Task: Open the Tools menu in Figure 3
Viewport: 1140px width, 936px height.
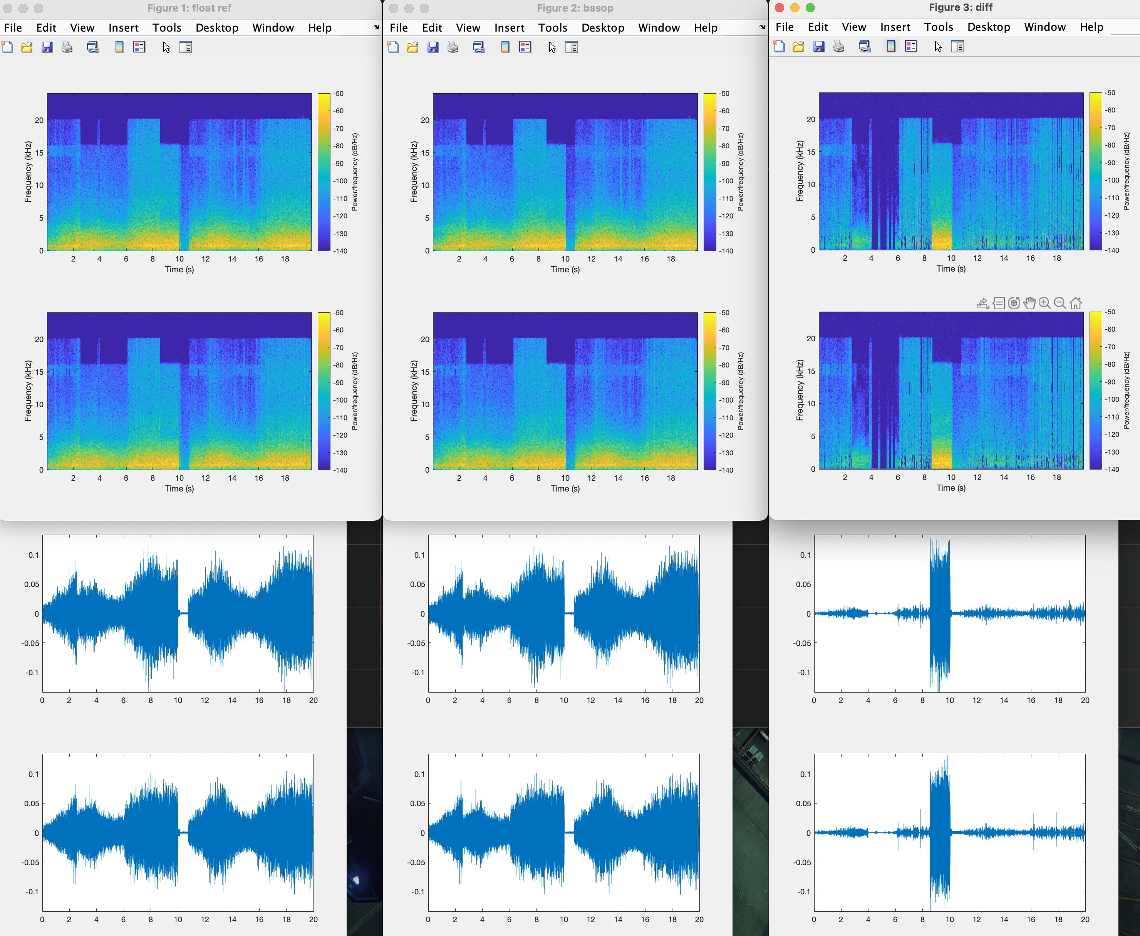Action: [x=939, y=27]
